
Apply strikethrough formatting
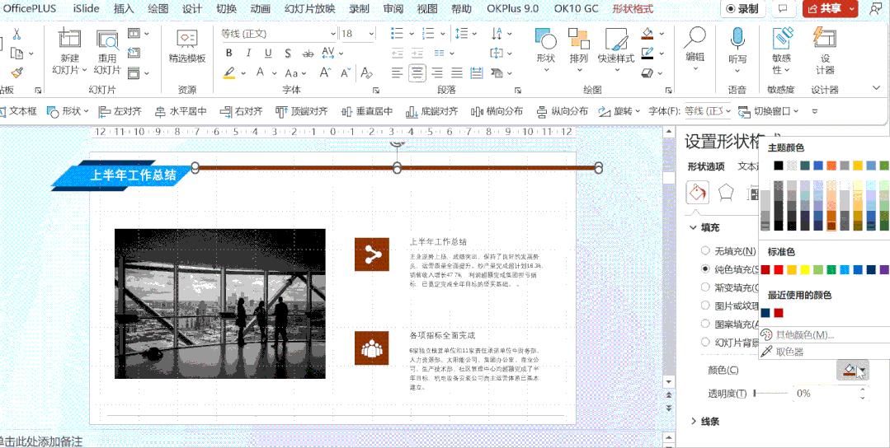point(308,54)
